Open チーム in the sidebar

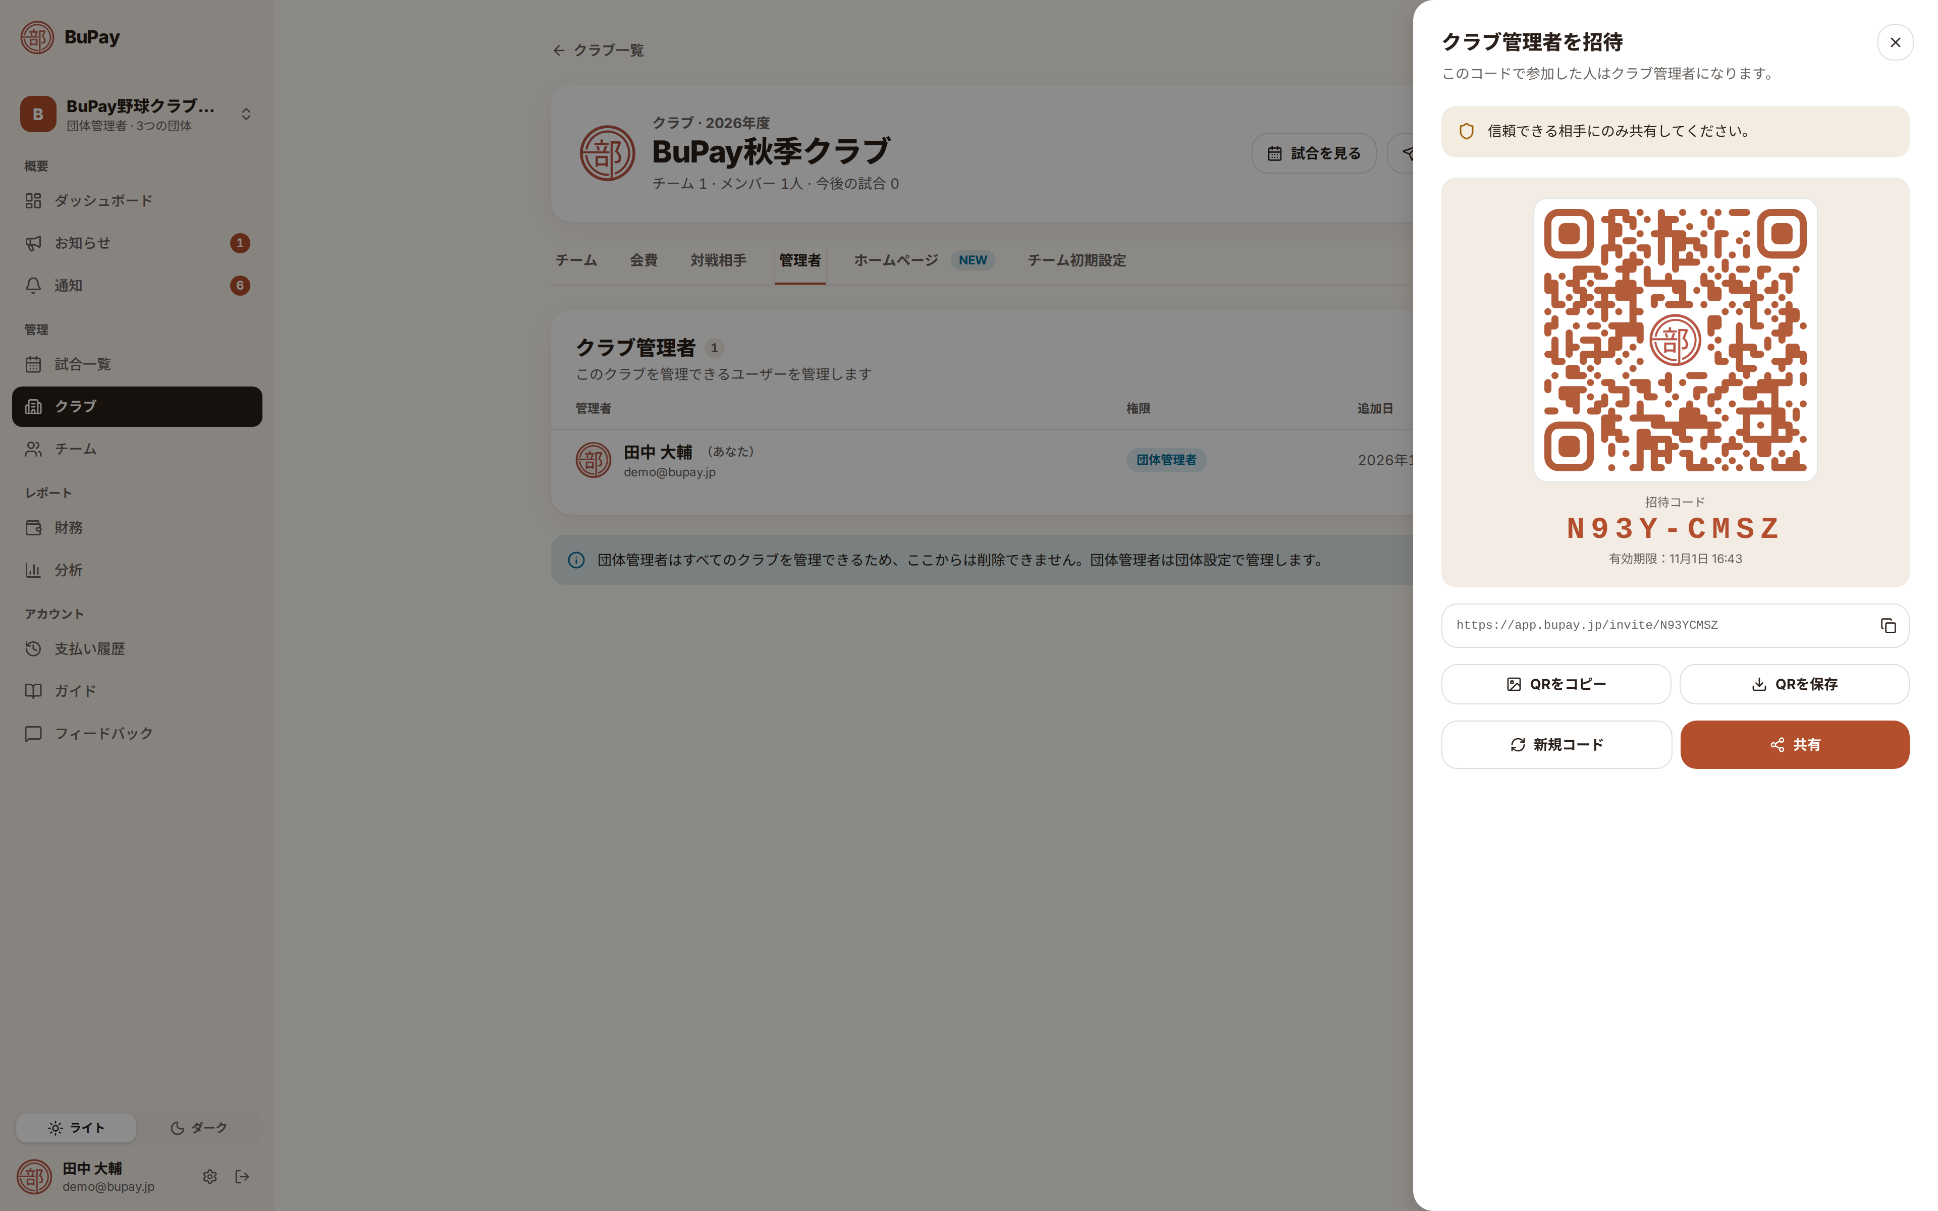pyautogui.click(x=137, y=449)
